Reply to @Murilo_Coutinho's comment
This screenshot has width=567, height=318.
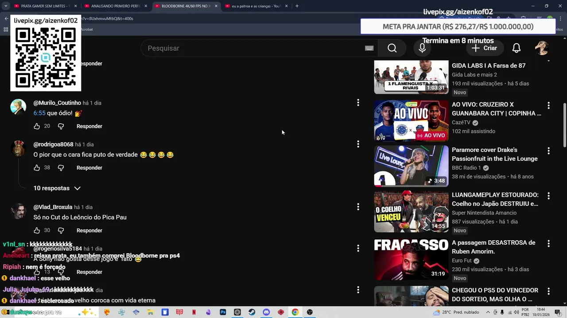point(89,126)
